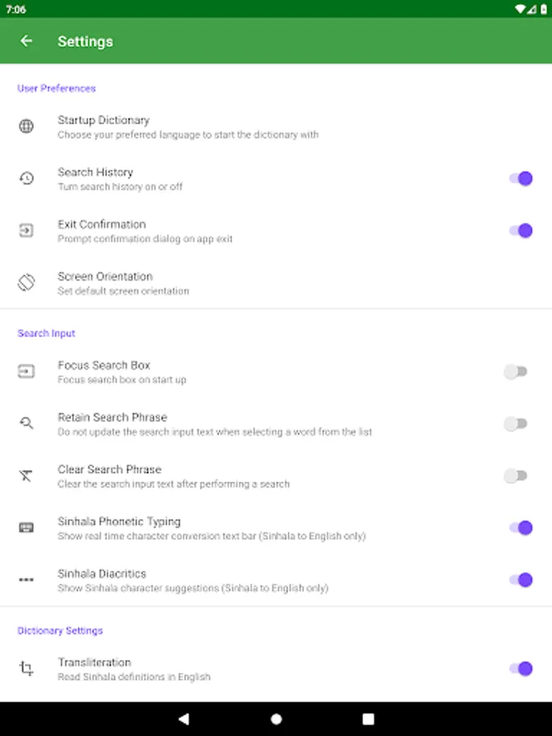This screenshot has width=552, height=736.
Task: Click the globe icon beside Startup Dictionary
Action: [x=26, y=126]
